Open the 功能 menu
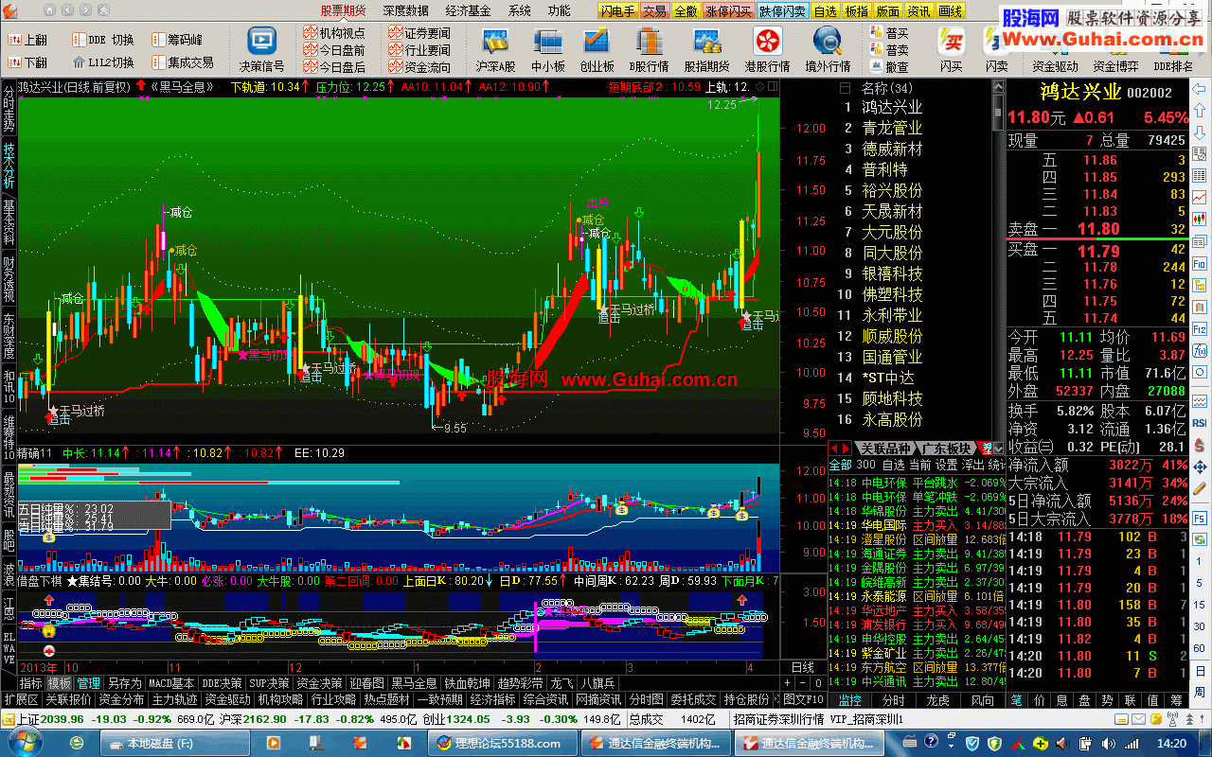1212x757 pixels. coord(559,10)
